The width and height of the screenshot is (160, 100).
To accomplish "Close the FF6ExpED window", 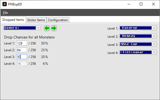I will pos(154,4).
